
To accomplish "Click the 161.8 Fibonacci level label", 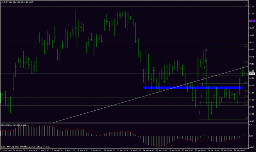I will pyautogui.click(x=246, y=2).
